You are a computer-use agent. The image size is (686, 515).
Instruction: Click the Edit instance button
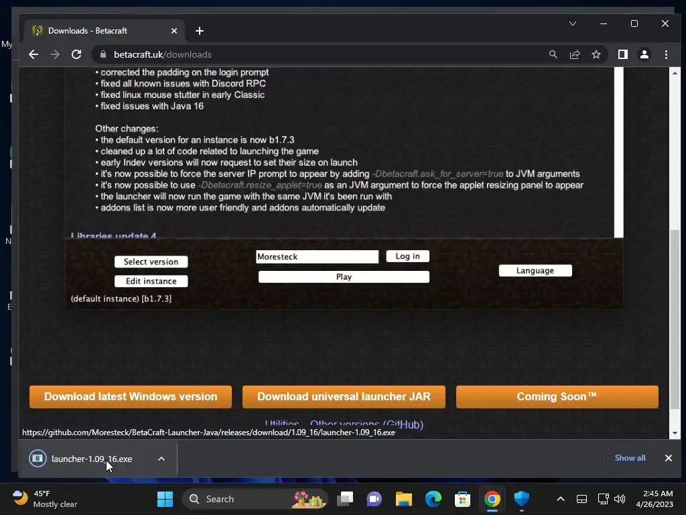coord(151,281)
